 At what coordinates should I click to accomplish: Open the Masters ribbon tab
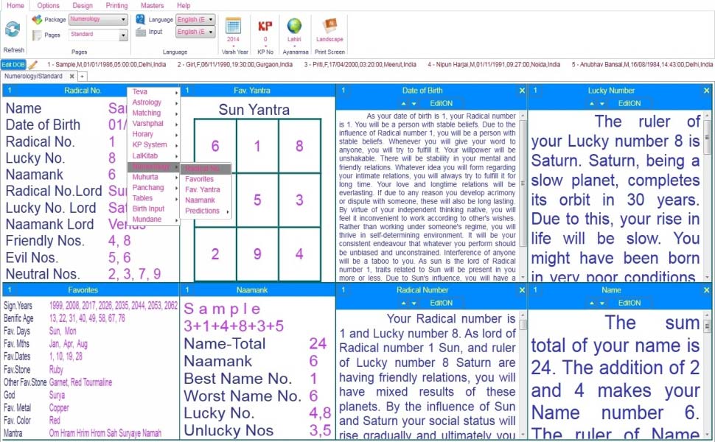[x=153, y=5]
